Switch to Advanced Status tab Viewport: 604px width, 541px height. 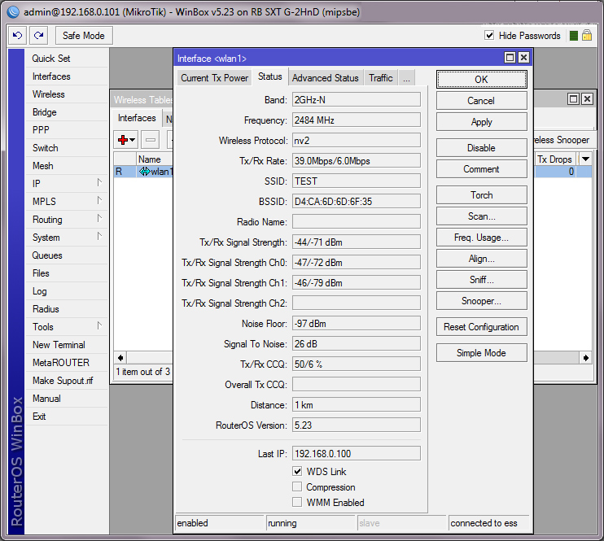point(325,78)
